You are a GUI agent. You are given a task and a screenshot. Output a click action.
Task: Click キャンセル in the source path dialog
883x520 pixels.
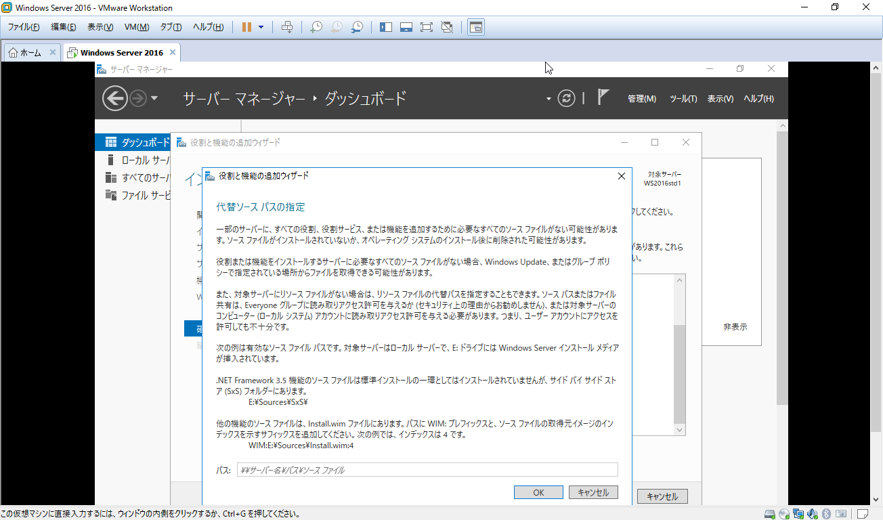click(x=593, y=492)
